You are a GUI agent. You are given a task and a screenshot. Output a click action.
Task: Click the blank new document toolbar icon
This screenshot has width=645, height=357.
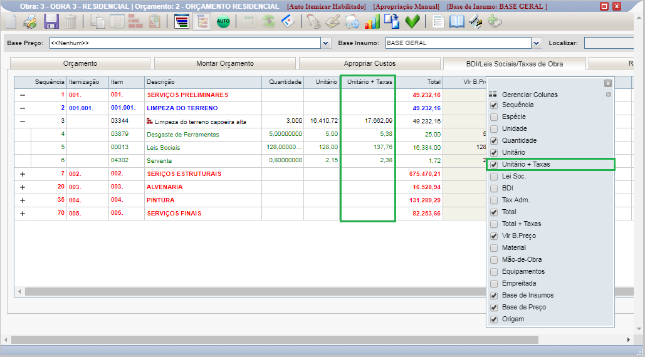[x=11, y=21]
